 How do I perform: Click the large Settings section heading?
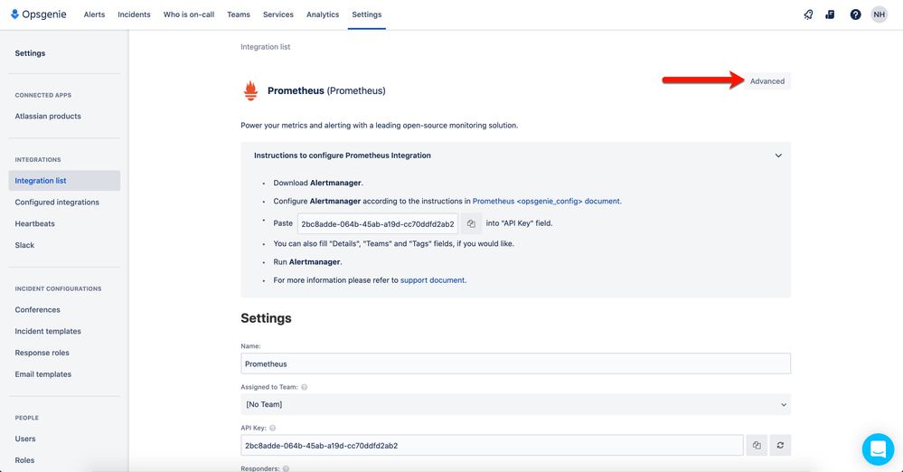tap(266, 318)
